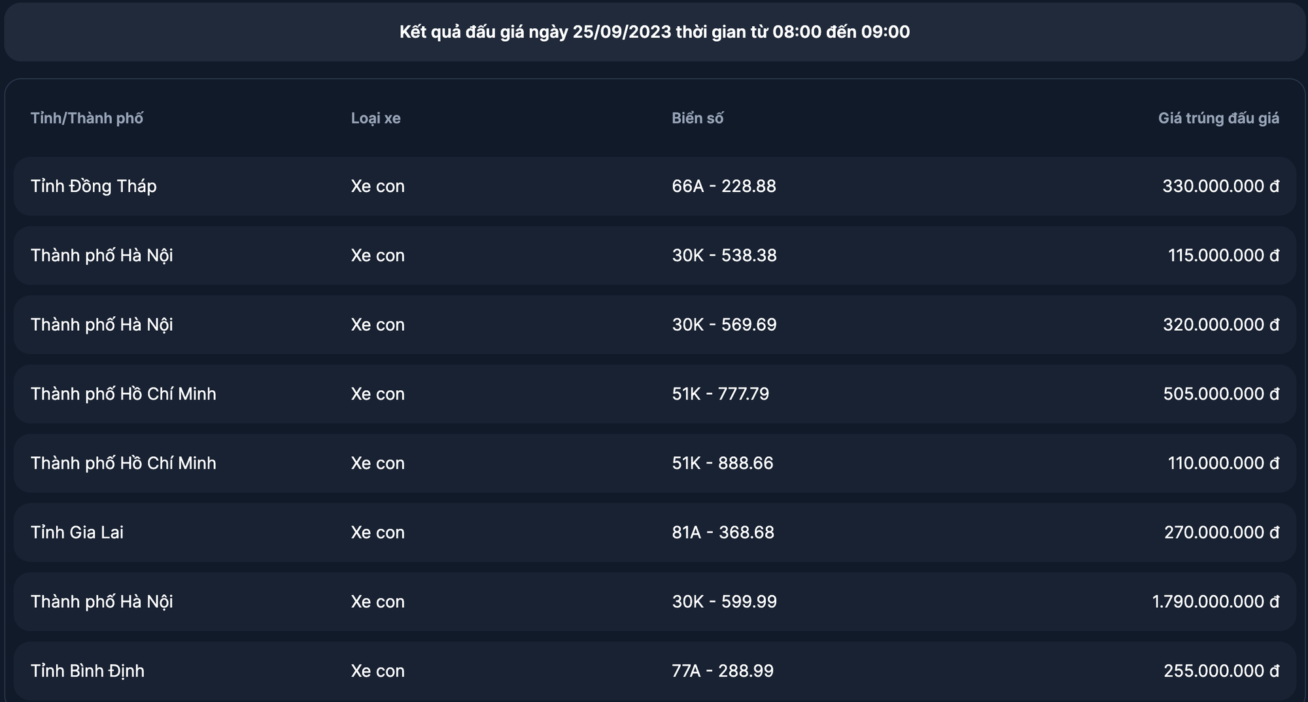
Task: Click the Giá trúng đấu giá header
Action: [1218, 118]
